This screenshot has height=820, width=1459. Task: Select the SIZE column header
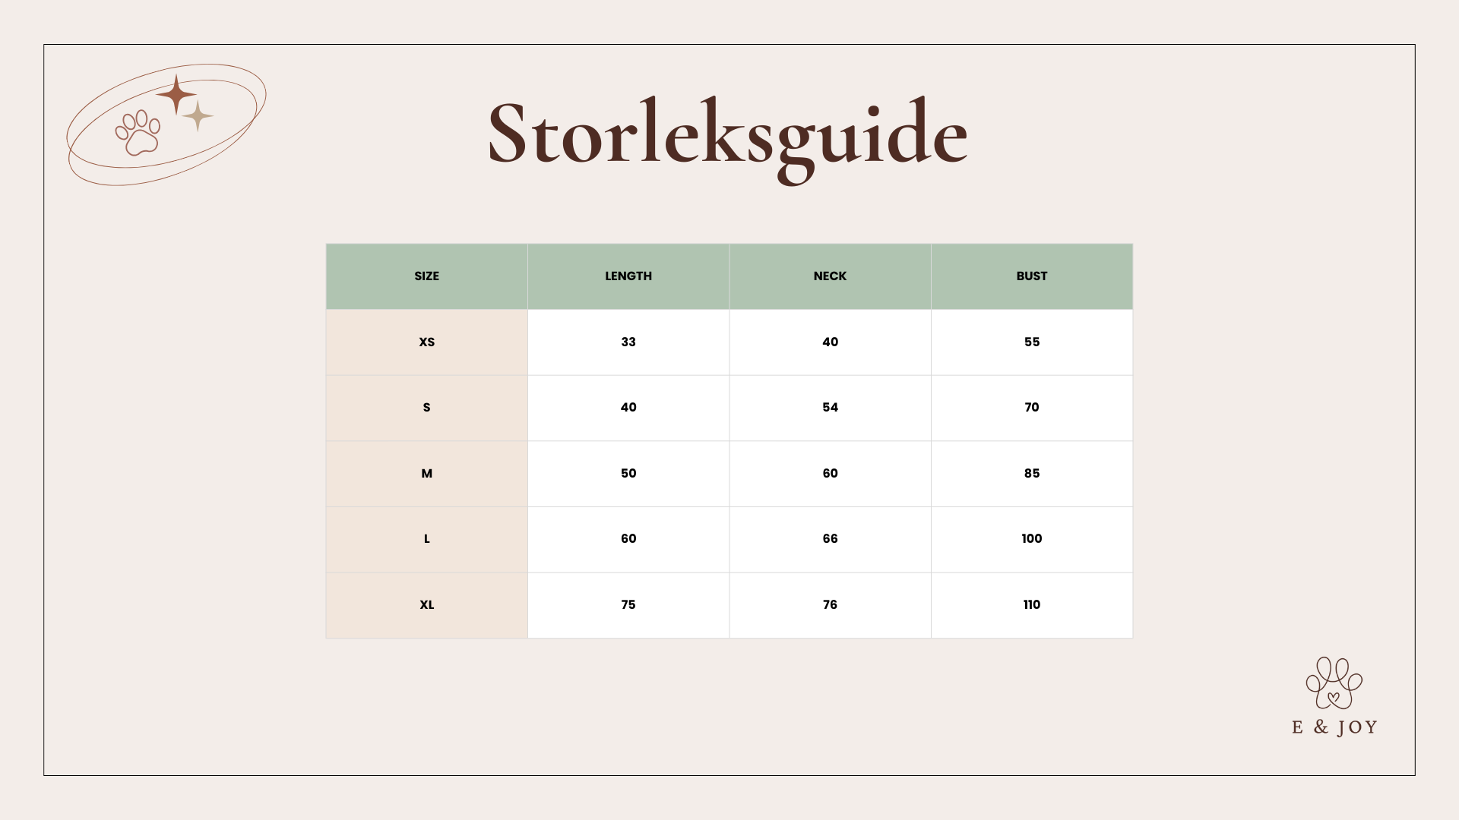(426, 276)
